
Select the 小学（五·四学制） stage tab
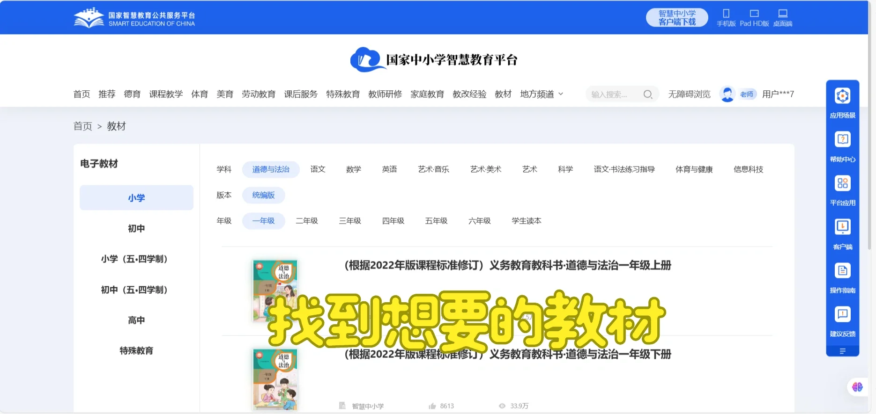coord(136,259)
